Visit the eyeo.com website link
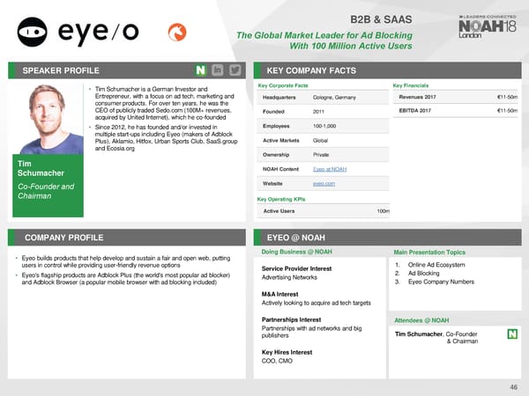This screenshot has width=529, height=396. (324, 183)
